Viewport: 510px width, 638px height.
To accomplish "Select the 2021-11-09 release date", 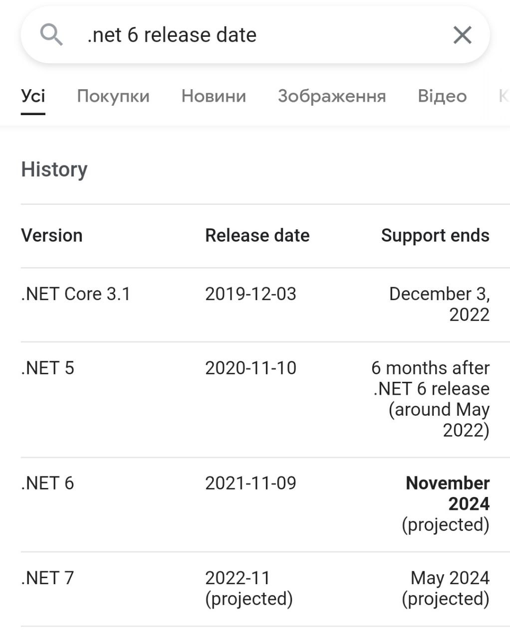I will [251, 483].
